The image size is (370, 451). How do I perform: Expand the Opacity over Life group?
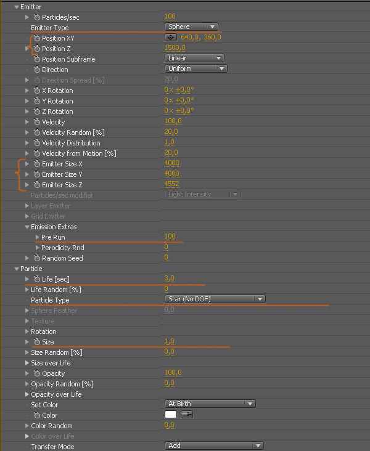[x=27, y=394]
